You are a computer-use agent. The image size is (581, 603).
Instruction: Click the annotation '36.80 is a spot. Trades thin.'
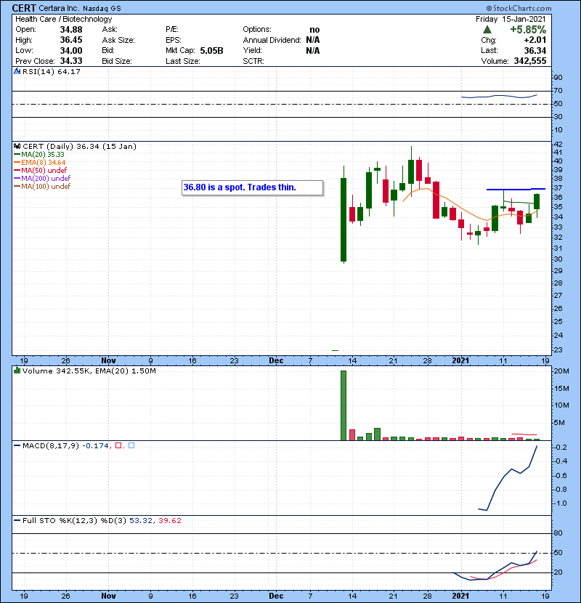[x=252, y=187]
